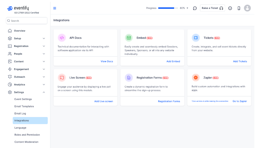Viewport: 262px width, 148px height.
Task: Click the Setup layers icon
Action: (10, 38)
